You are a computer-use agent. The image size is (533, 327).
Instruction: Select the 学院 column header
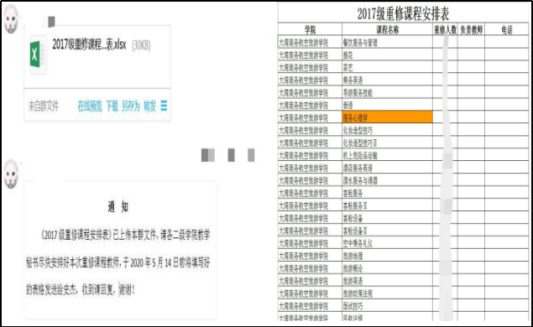(x=310, y=29)
